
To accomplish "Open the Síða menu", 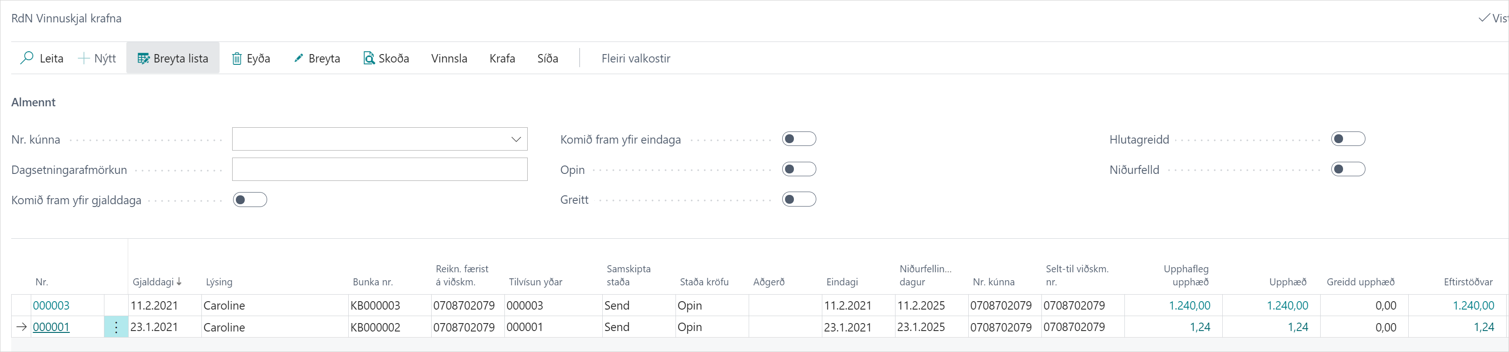I will 547,58.
